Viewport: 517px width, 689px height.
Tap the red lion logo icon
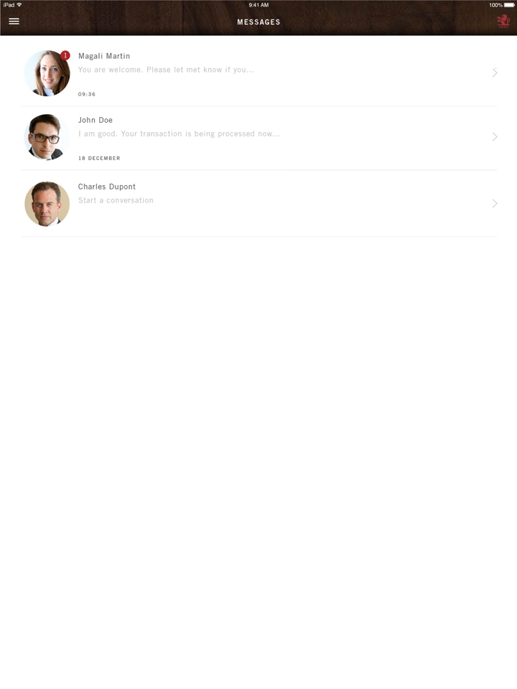pyautogui.click(x=503, y=21)
